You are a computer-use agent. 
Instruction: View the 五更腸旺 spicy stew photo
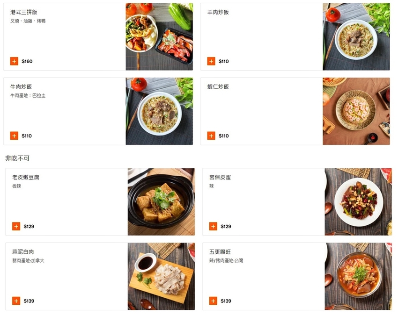tap(358, 276)
